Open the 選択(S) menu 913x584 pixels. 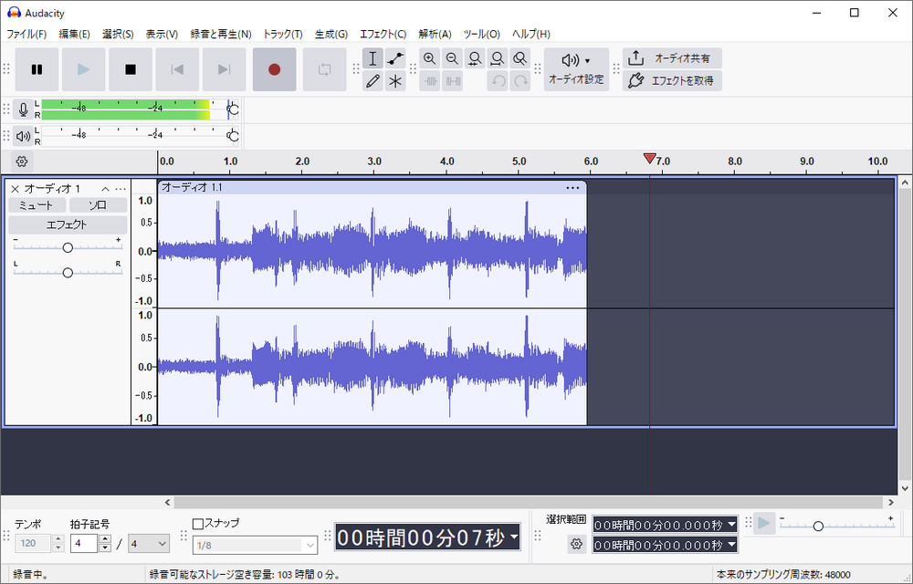pos(118,34)
